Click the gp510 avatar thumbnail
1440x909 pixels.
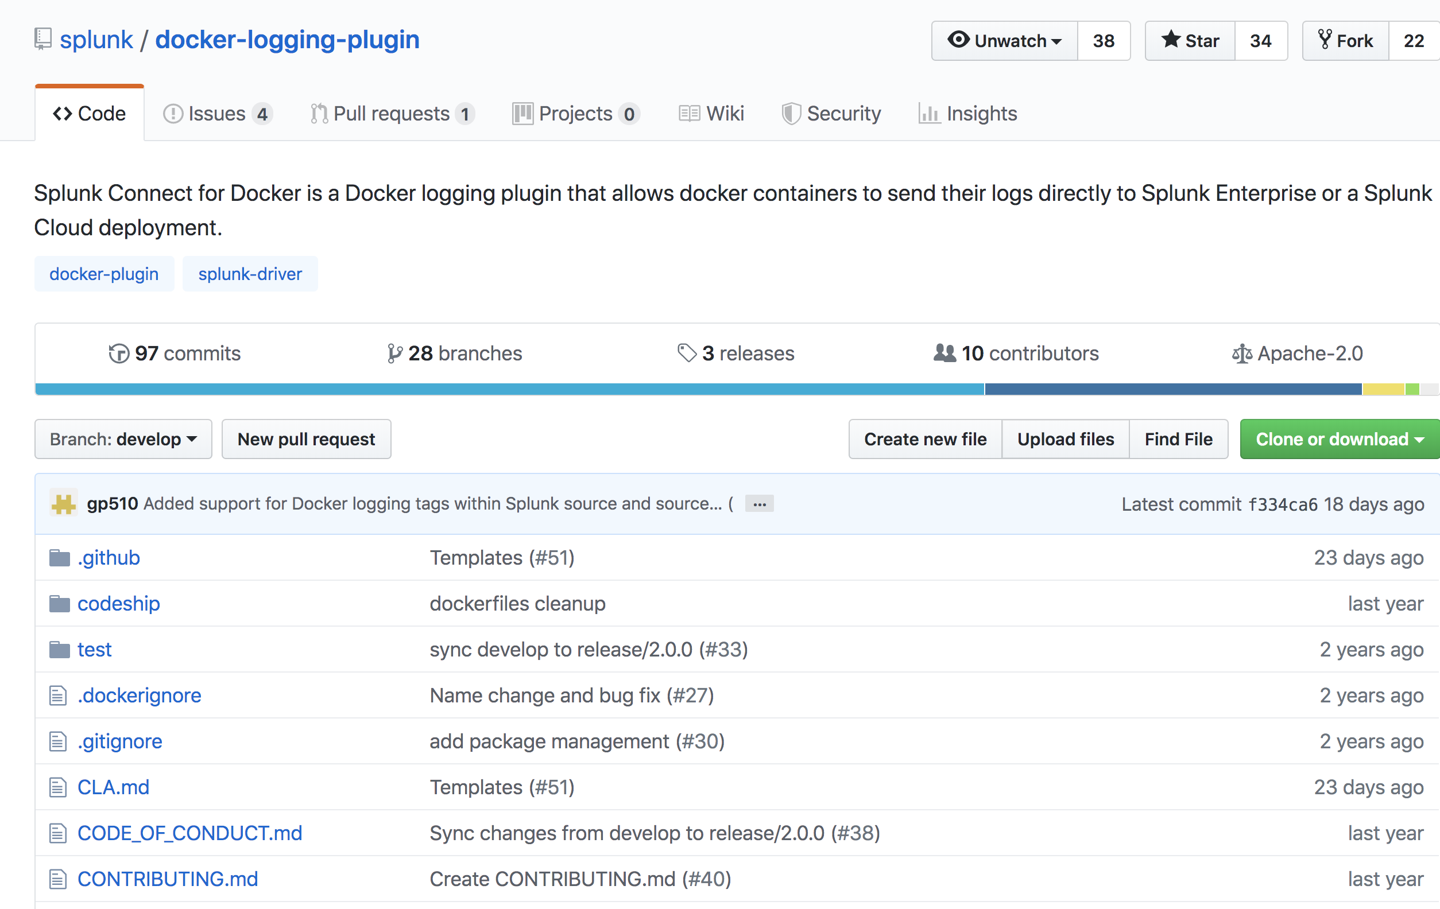tap(63, 504)
